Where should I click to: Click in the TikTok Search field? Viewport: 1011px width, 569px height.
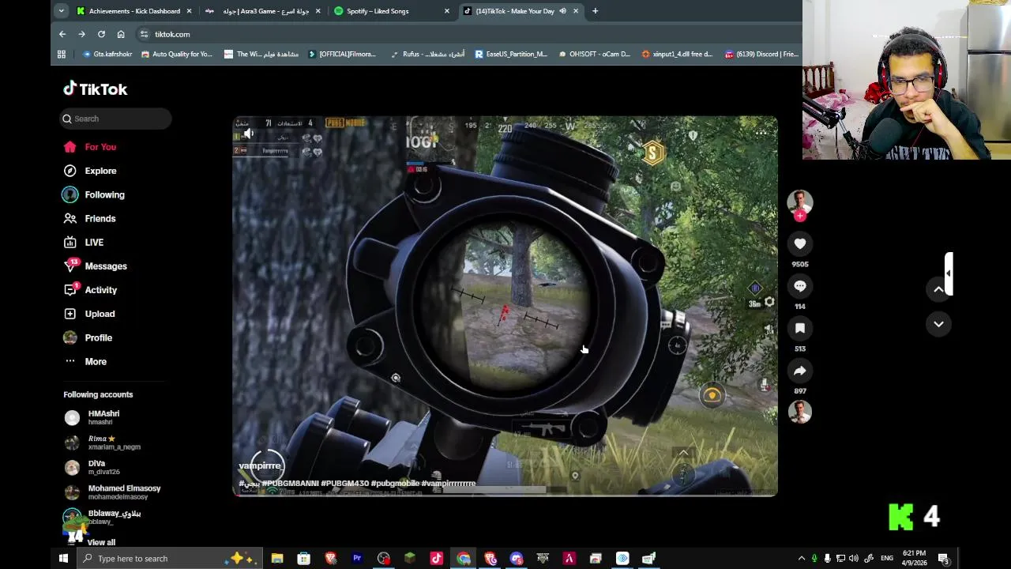click(116, 119)
